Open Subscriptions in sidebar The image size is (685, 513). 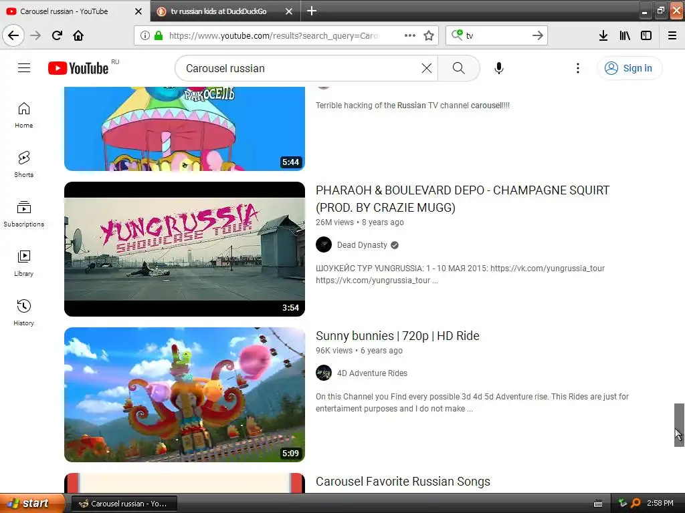(23, 214)
